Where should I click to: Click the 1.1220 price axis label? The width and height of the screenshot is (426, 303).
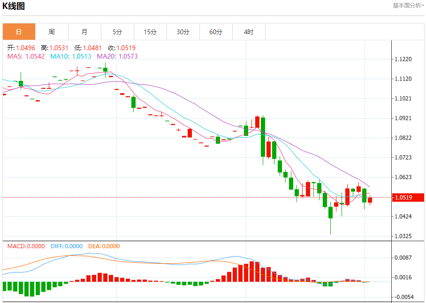click(403, 59)
